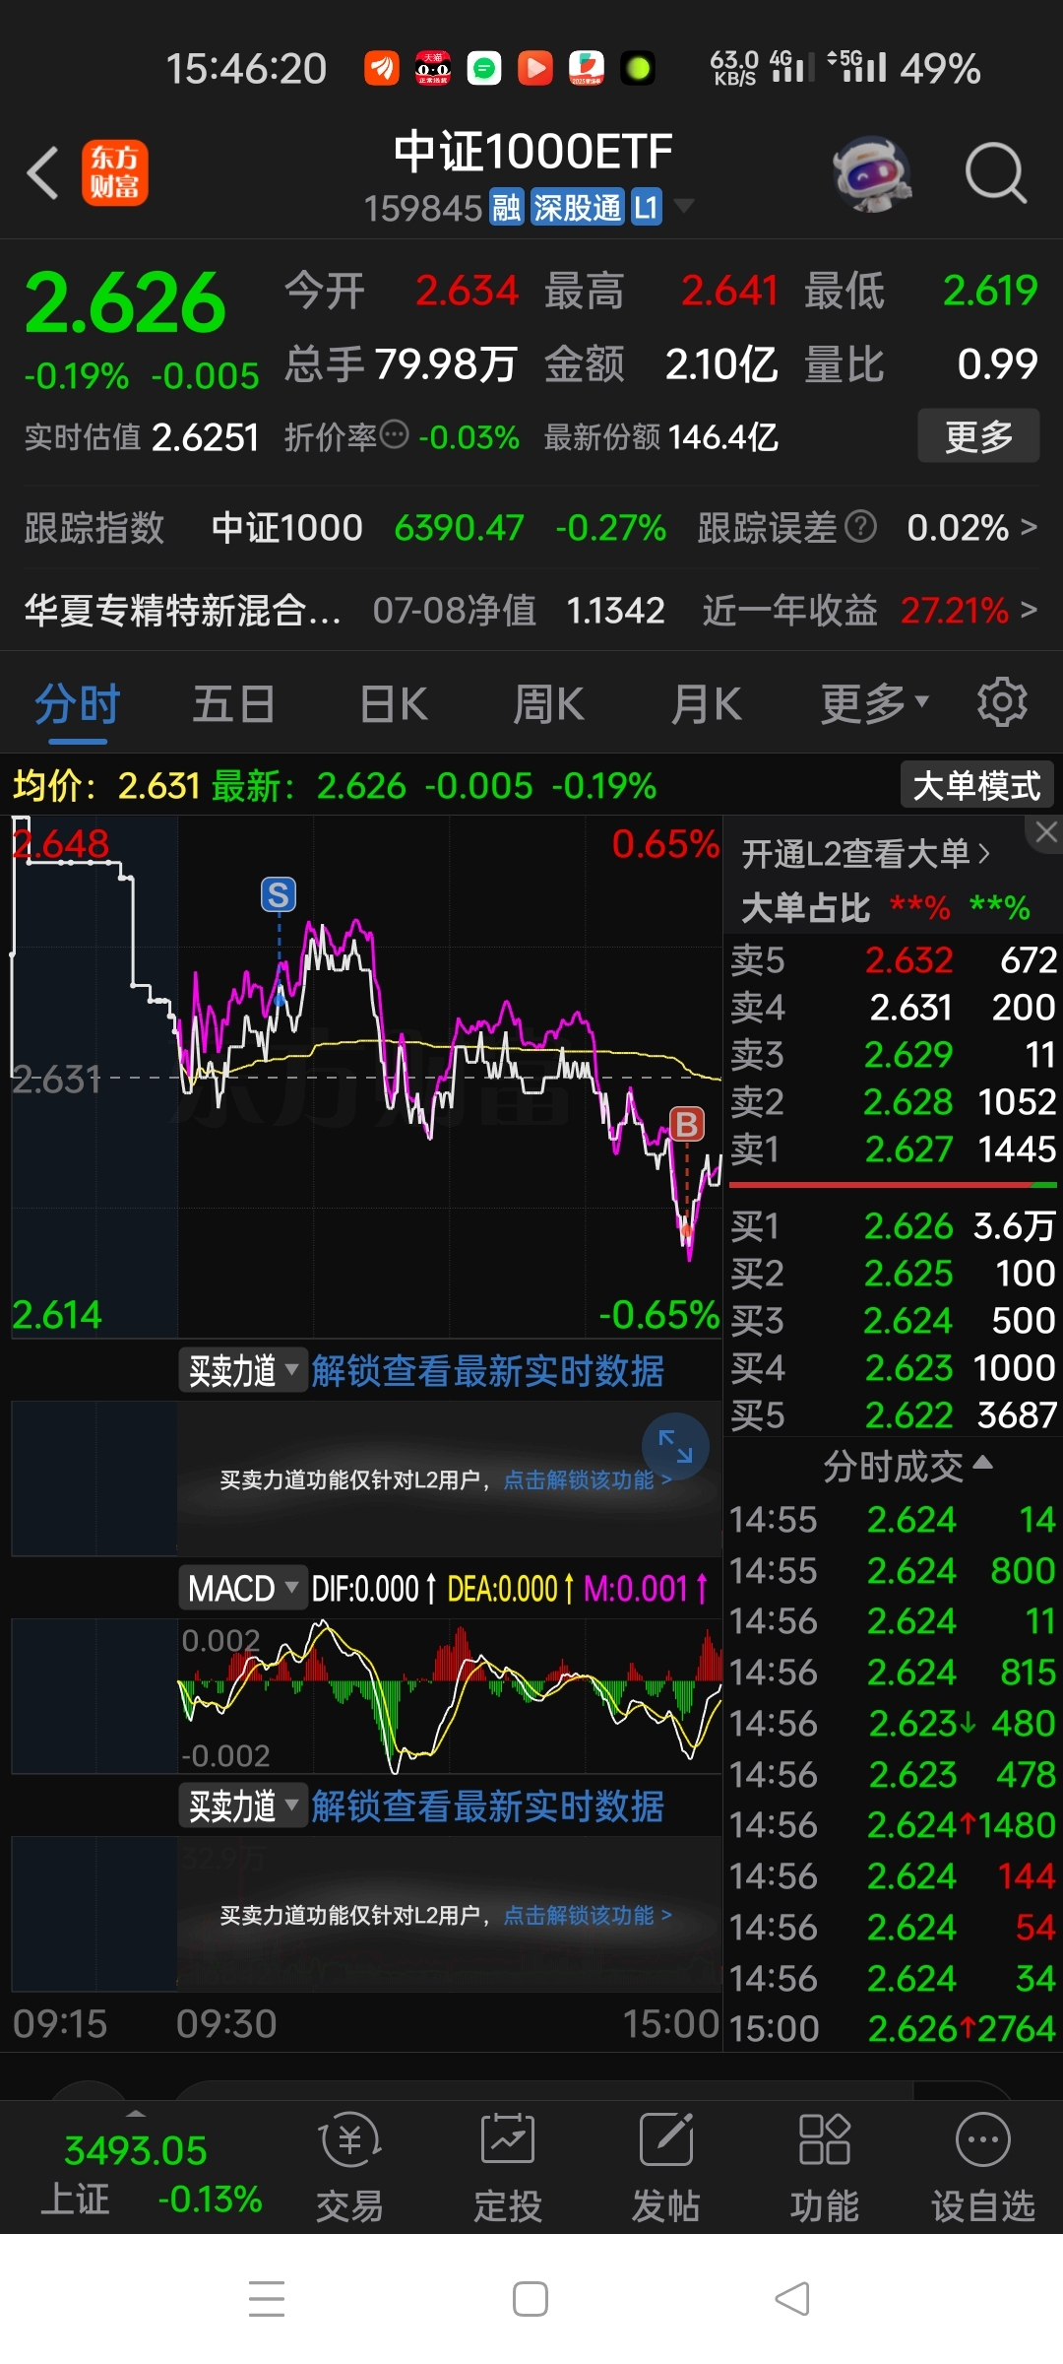Tap the 实时估值 2.6251 value
Image resolution: width=1063 pixels, height=2364 pixels.
205,436
